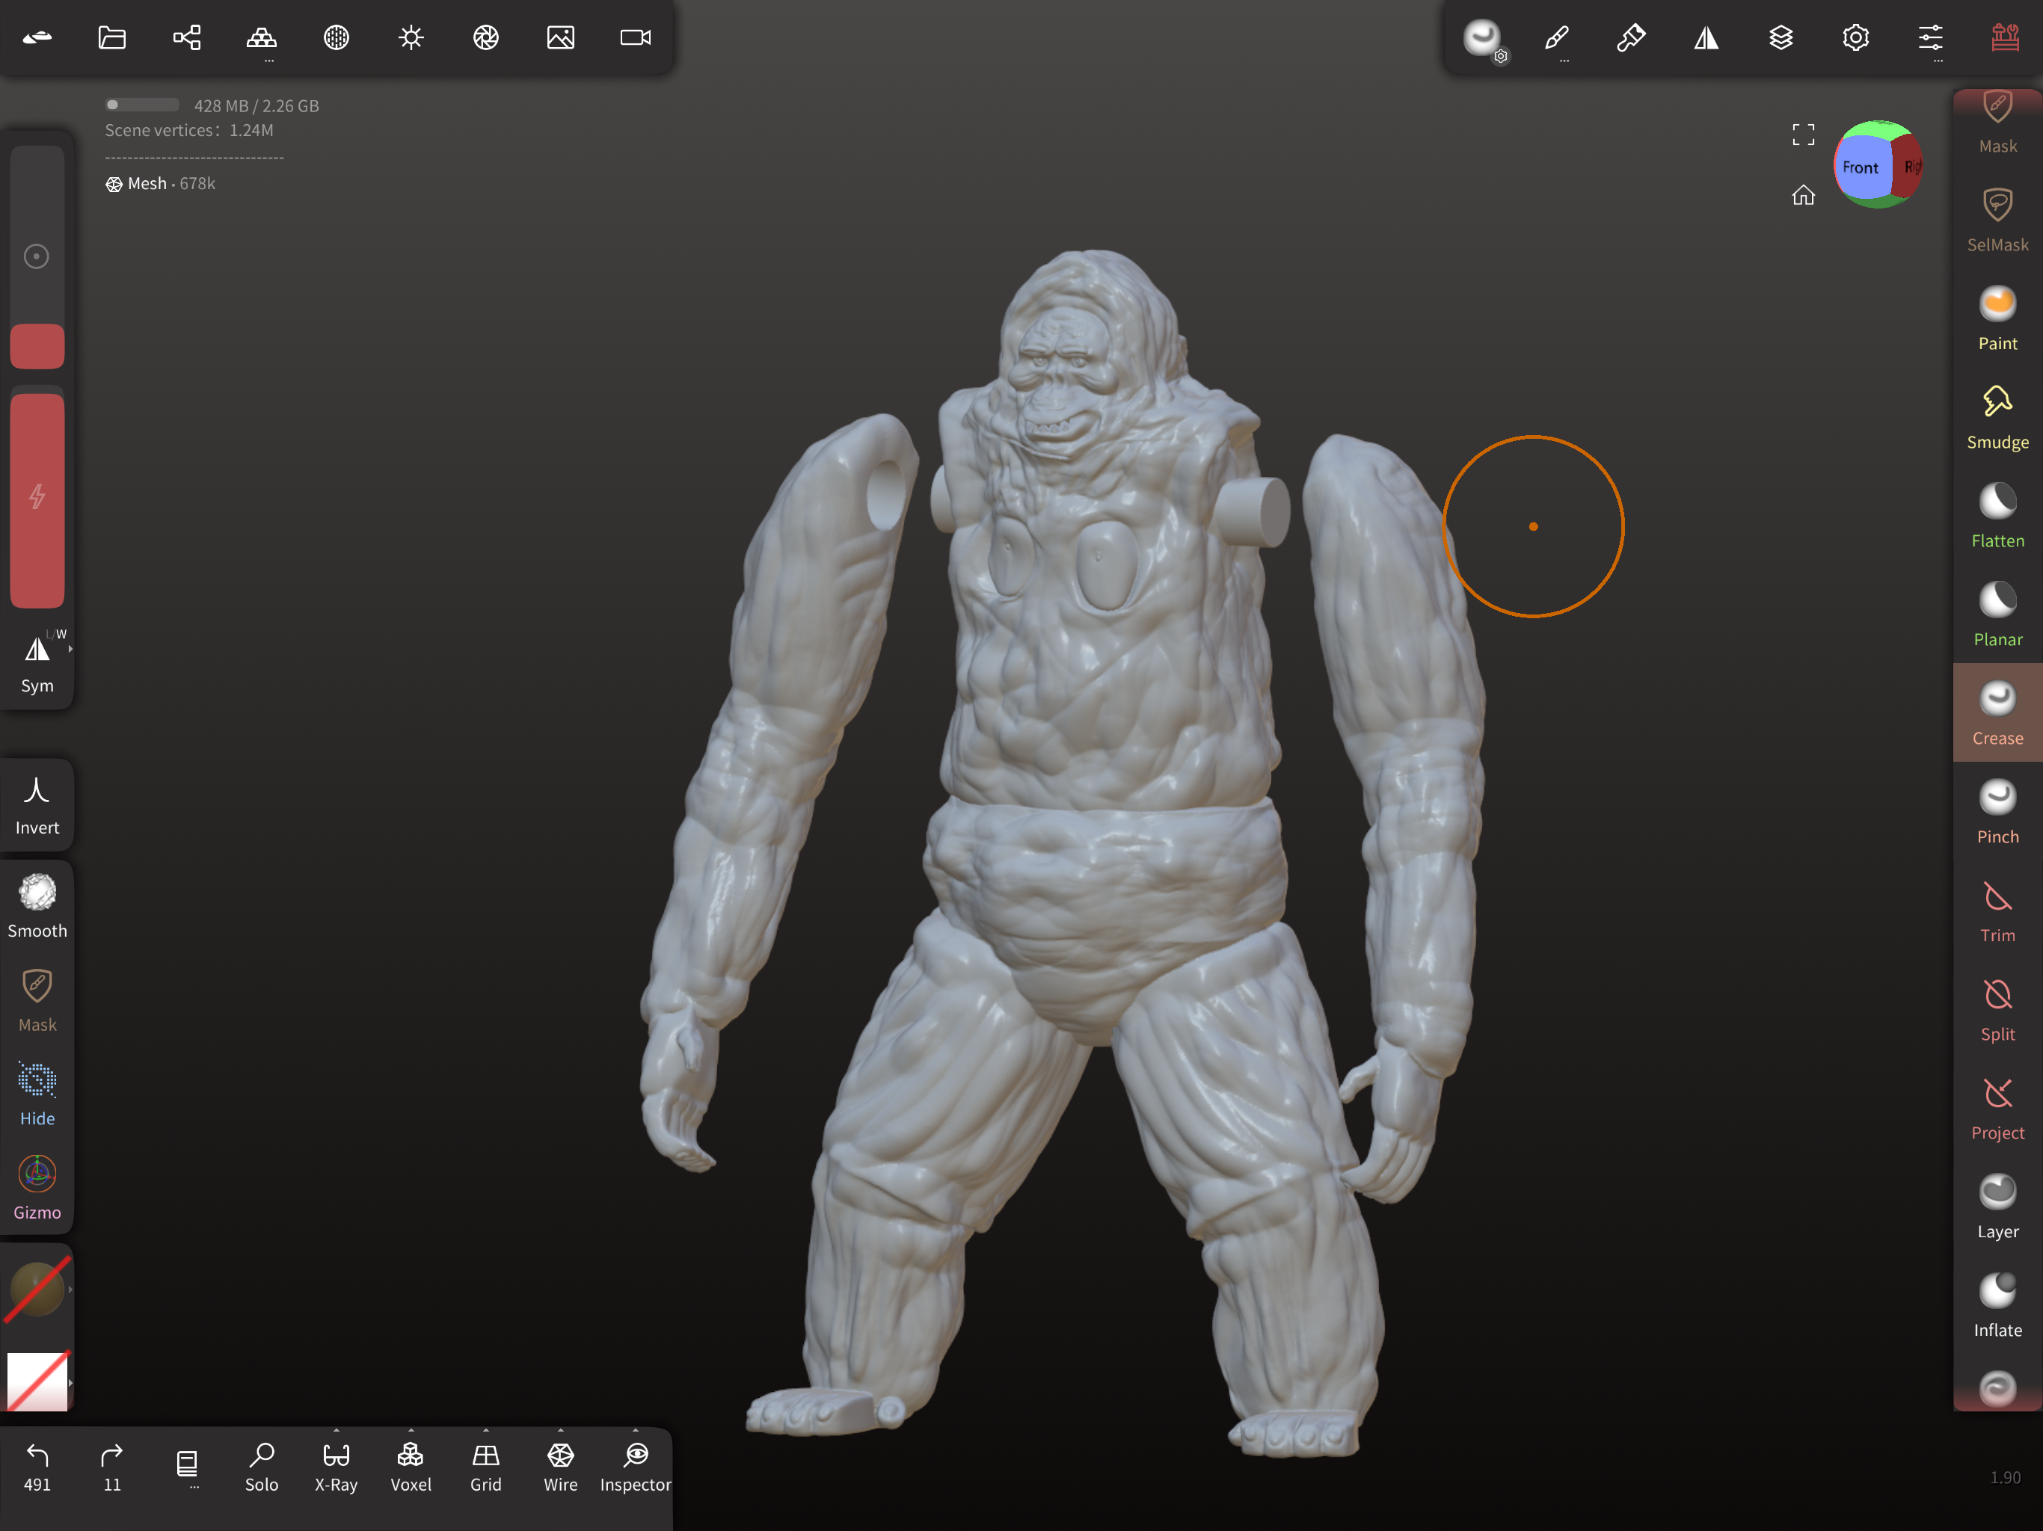
Task: Open the Painting pin menu
Action: coord(1631,38)
